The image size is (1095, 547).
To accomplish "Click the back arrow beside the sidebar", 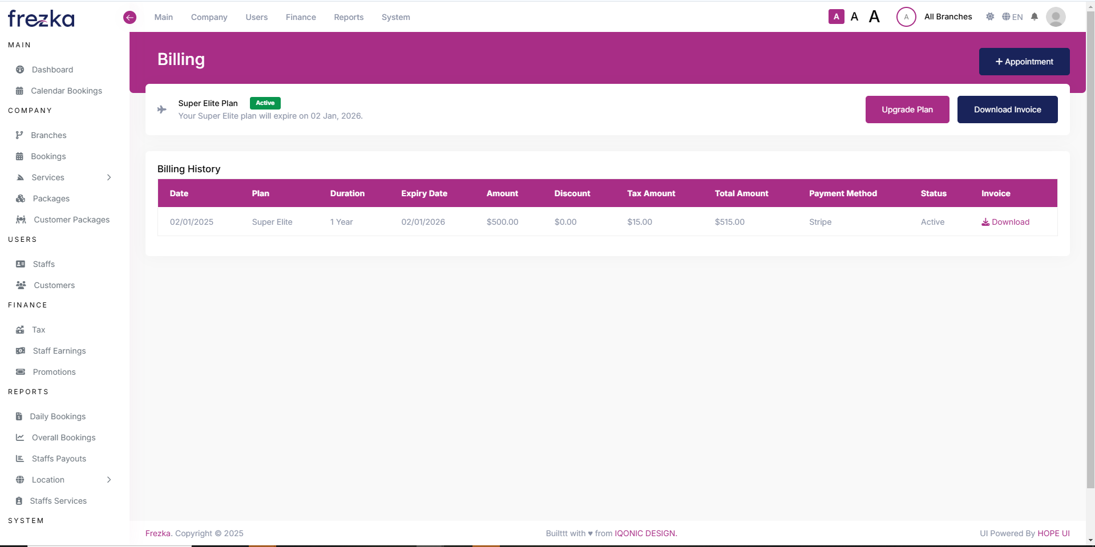I will point(130,17).
